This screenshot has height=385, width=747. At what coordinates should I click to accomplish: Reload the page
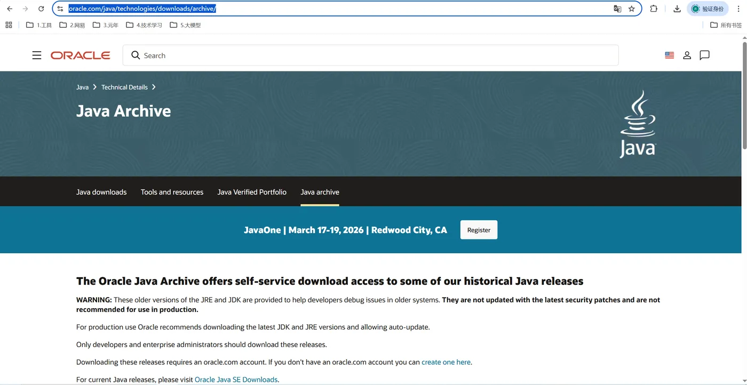[41, 9]
